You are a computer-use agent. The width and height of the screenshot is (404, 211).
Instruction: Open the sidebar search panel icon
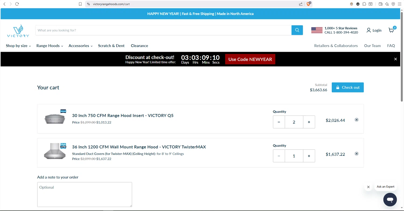tap(371, 4)
